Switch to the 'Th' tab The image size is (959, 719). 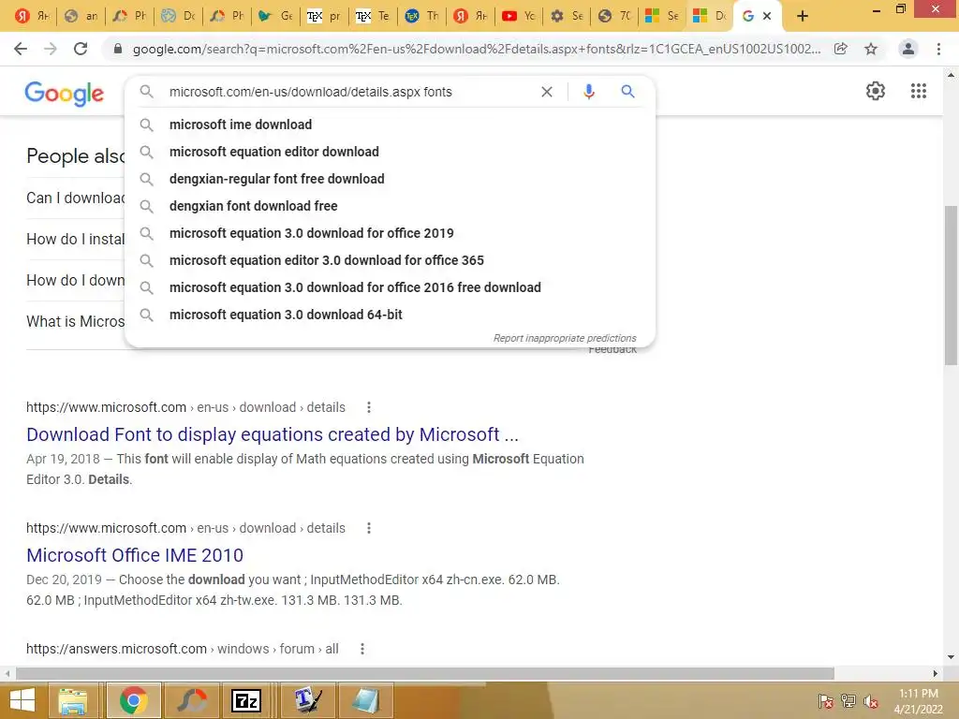pyautogui.click(x=420, y=16)
